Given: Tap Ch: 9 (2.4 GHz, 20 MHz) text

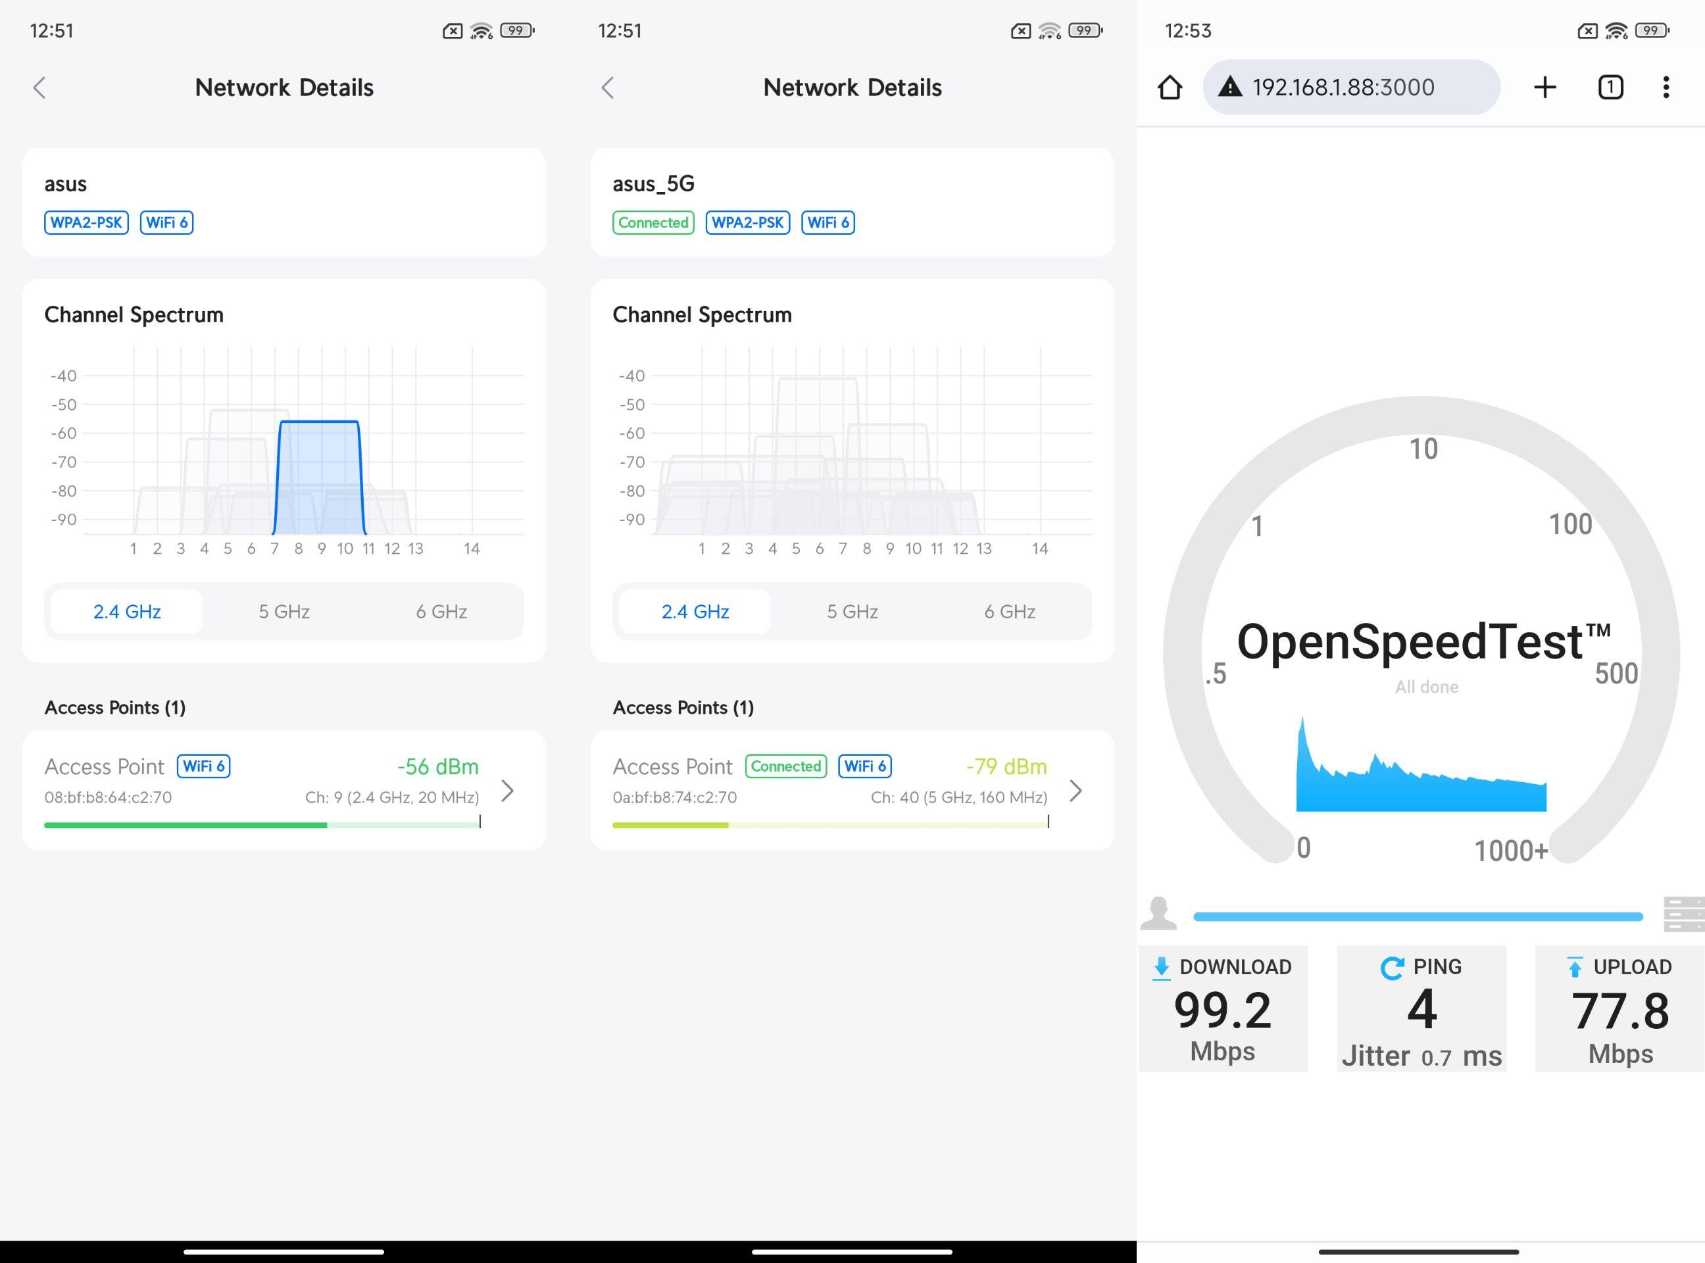Looking at the screenshot, I should (392, 797).
